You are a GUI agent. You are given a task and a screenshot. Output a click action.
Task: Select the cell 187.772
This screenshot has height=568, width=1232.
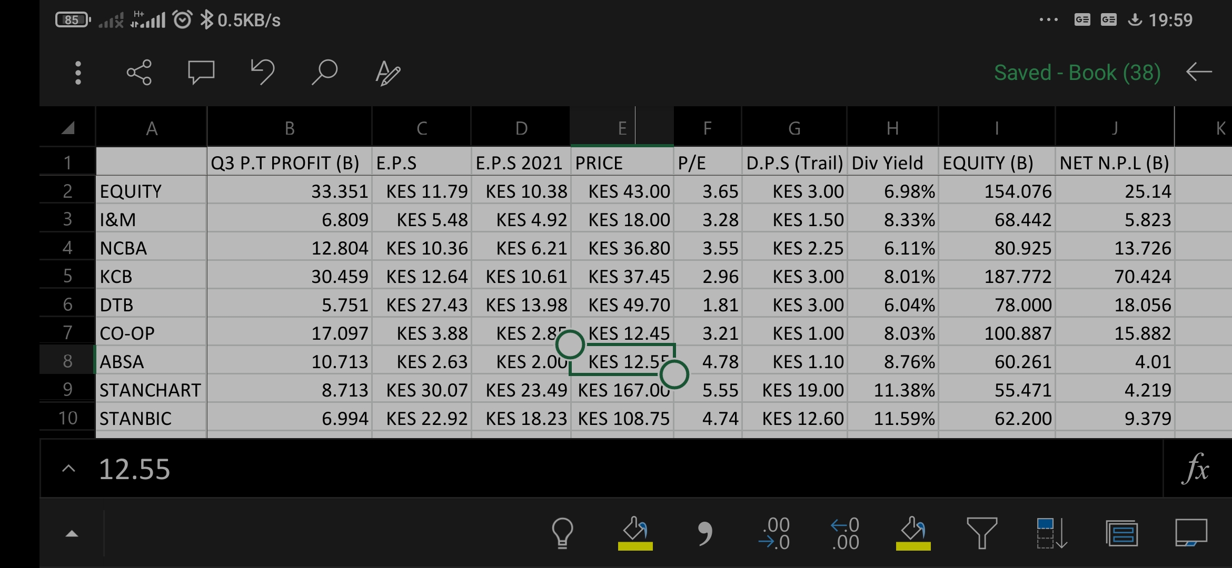click(x=997, y=276)
